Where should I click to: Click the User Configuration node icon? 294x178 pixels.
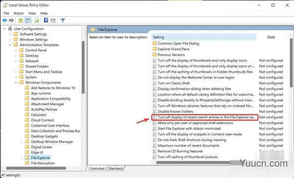pyautogui.click(x=10, y=29)
